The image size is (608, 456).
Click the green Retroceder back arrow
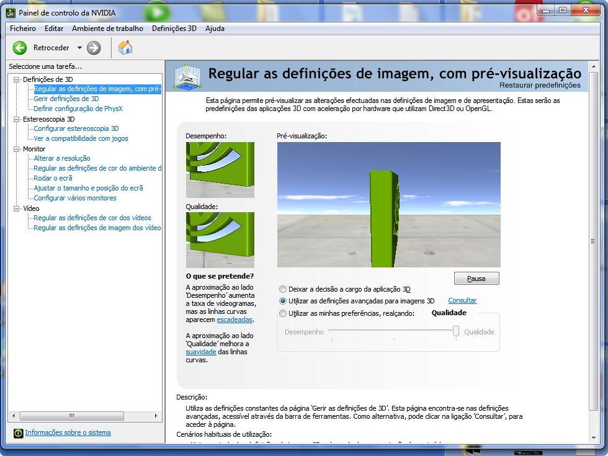(x=19, y=48)
